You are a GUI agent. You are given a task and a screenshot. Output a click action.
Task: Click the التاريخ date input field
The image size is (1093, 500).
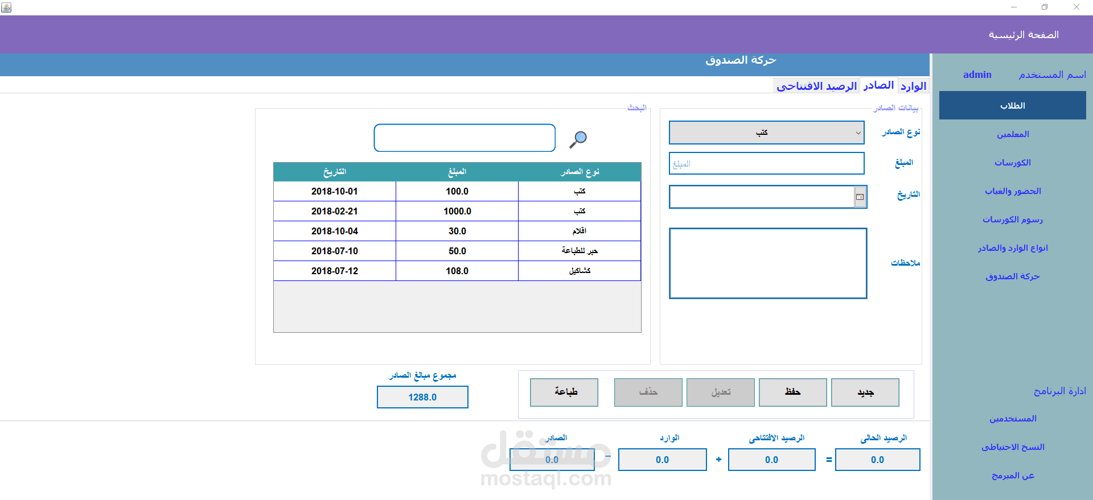tap(762, 197)
